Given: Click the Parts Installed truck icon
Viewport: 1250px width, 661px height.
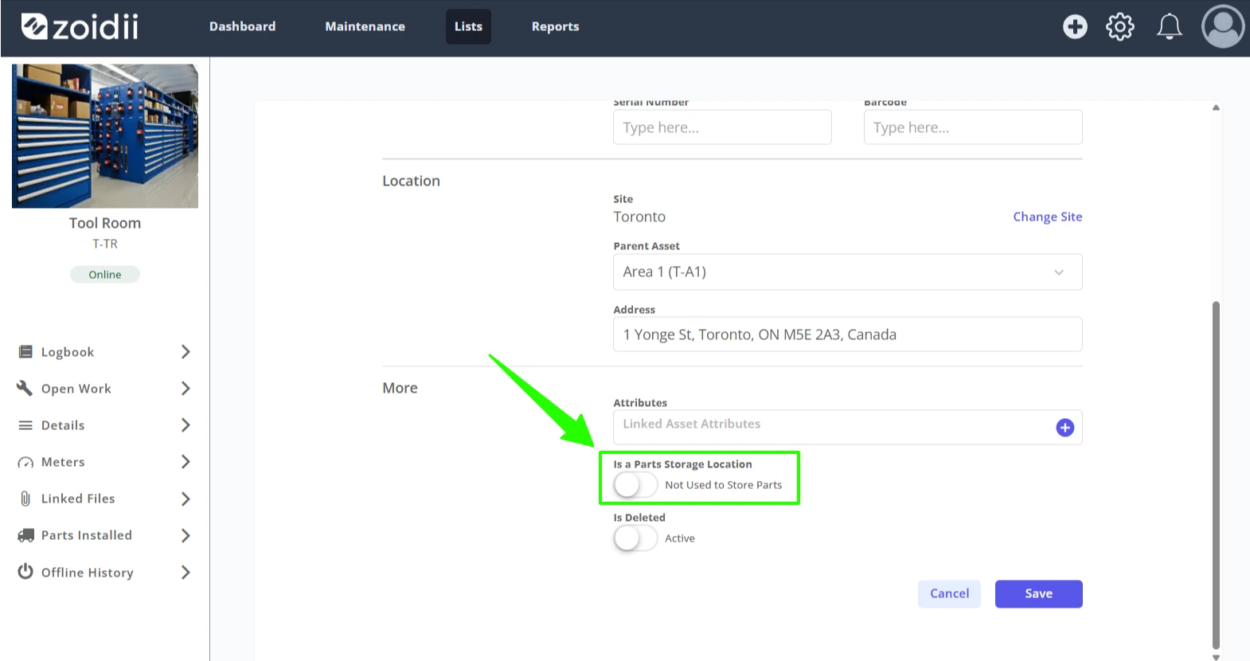Looking at the screenshot, I should click(25, 535).
